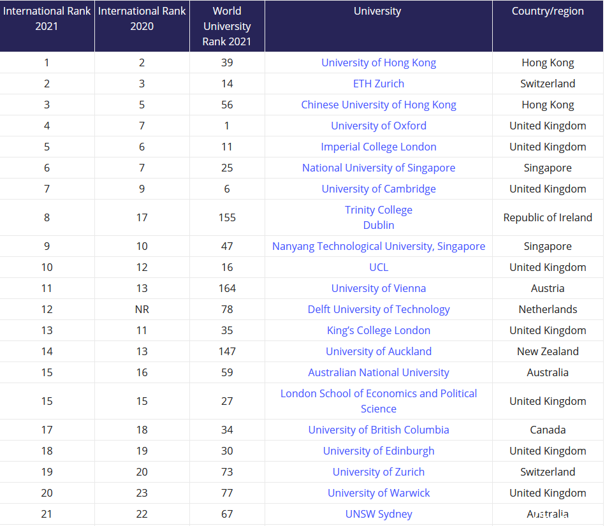The height and width of the screenshot is (526, 605).
Task: Open the University of Vienna link
Action: pos(379,288)
